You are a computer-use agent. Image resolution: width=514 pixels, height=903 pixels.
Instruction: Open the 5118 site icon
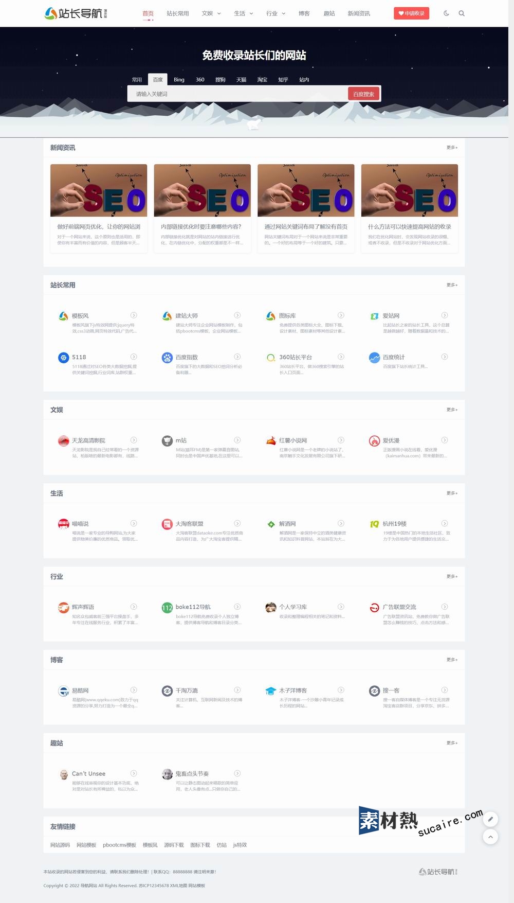point(63,358)
